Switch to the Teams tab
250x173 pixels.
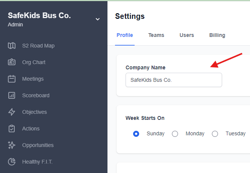(x=156, y=35)
